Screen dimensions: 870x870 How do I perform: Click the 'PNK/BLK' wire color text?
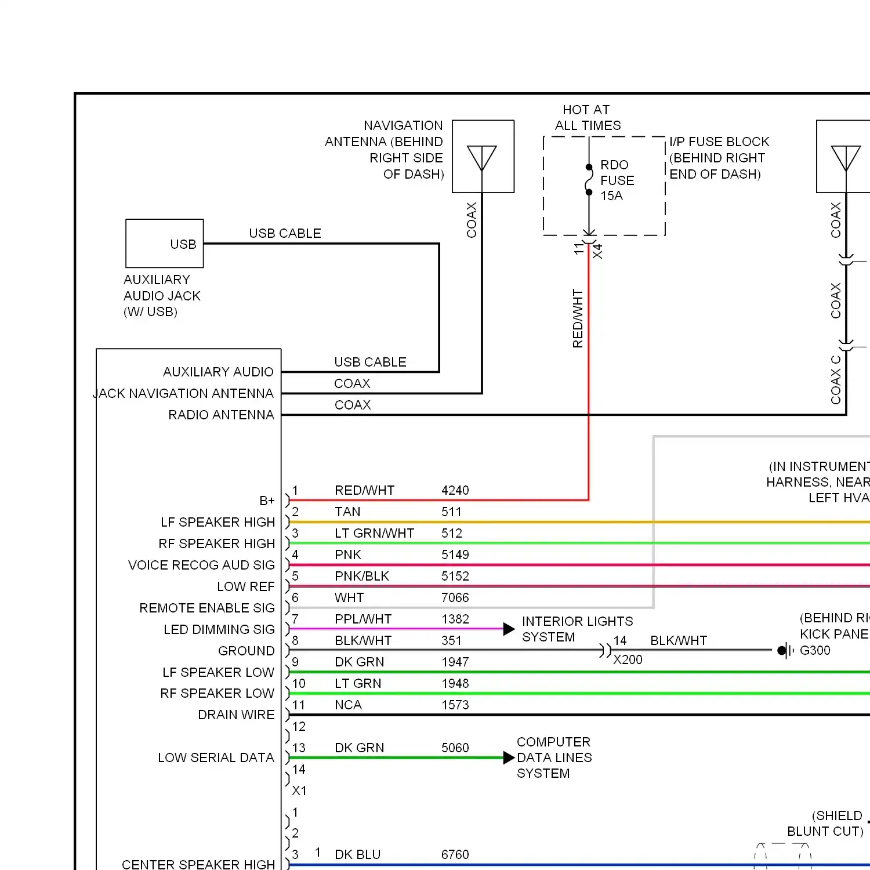pyautogui.click(x=362, y=576)
